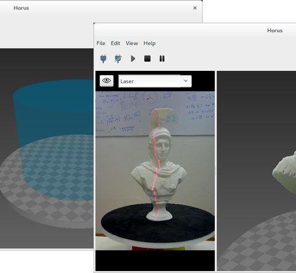Viewport: 296px width, 273px height.
Task: Open the Help menu
Action: (x=149, y=43)
